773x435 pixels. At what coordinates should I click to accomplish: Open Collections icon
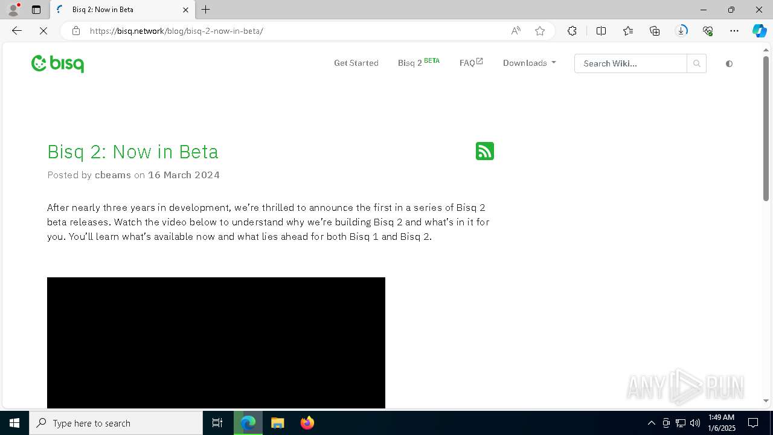[x=655, y=31]
